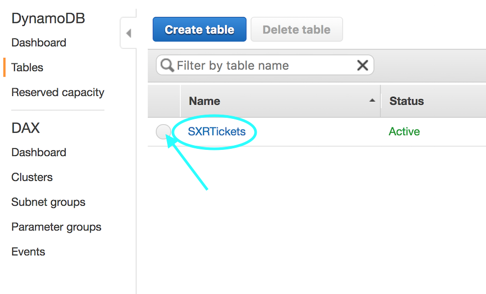486x294 pixels.
Task: Go to DAX Clusters
Action: pyautogui.click(x=32, y=177)
